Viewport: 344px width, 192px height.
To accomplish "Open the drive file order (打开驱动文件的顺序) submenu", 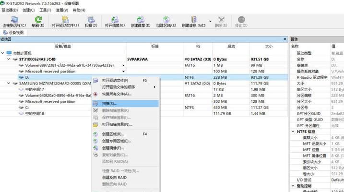I will [125, 87].
